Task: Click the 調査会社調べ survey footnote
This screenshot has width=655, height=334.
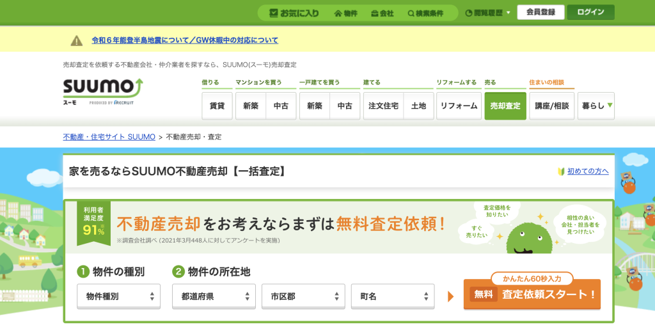Action: tap(198, 241)
